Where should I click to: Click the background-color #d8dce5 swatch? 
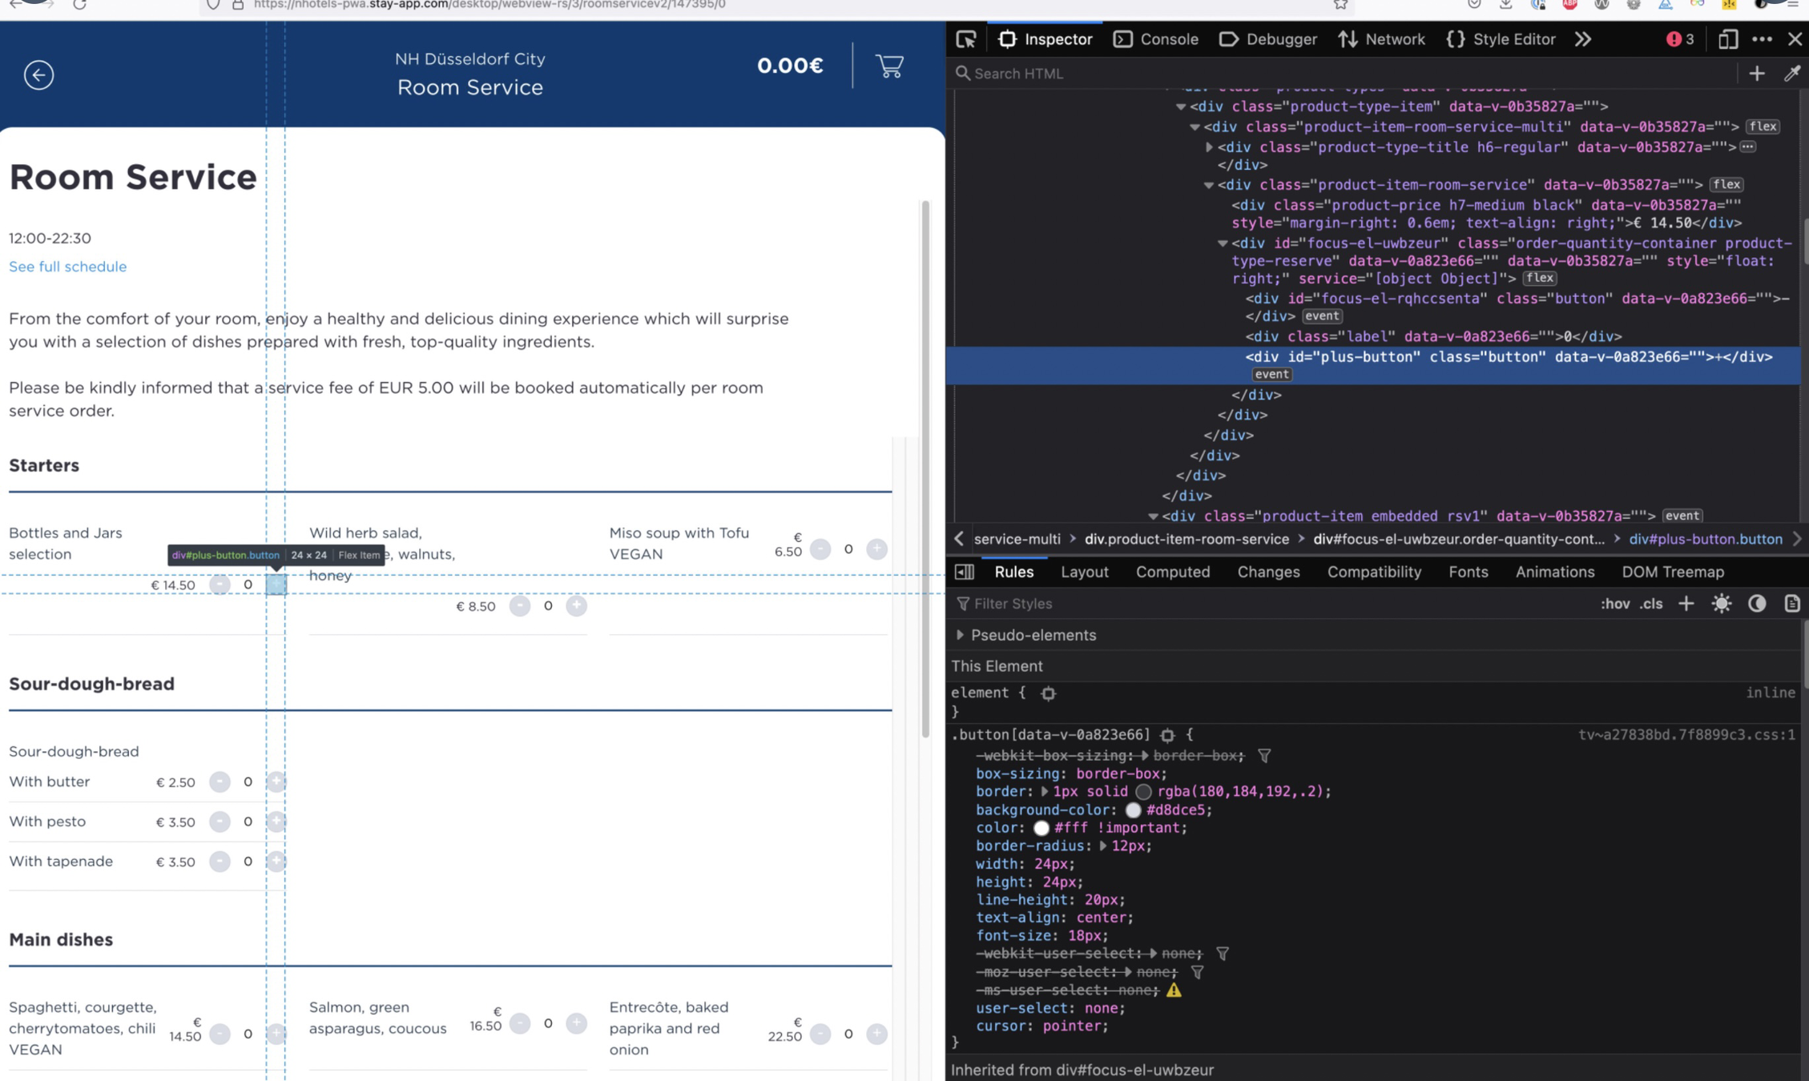click(1133, 810)
